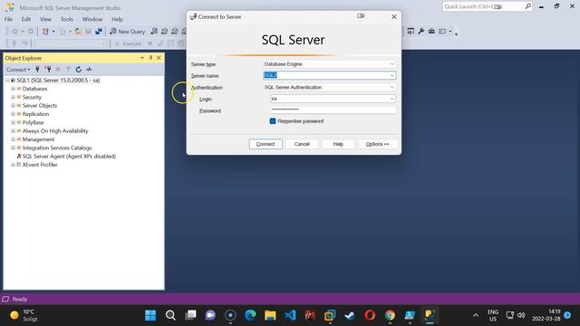Click the Login text field containing sa
The width and height of the screenshot is (580, 326).
tap(329, 99)
